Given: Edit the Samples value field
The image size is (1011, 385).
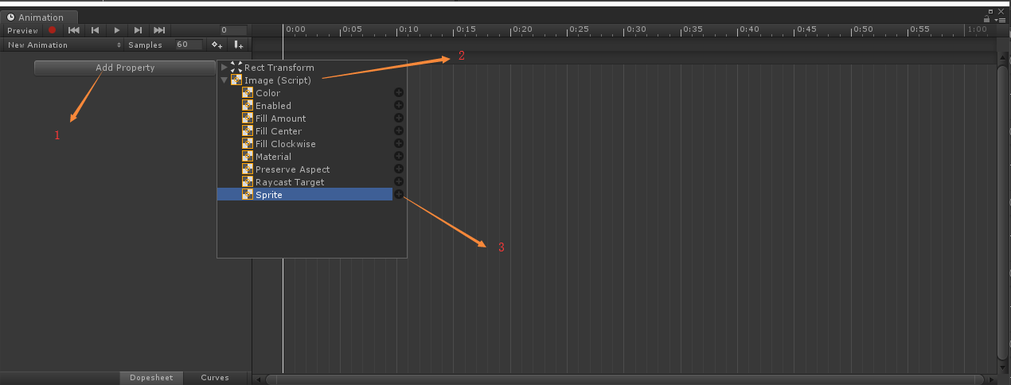Looking at the screenshot, I should click(x=188, y=45).
